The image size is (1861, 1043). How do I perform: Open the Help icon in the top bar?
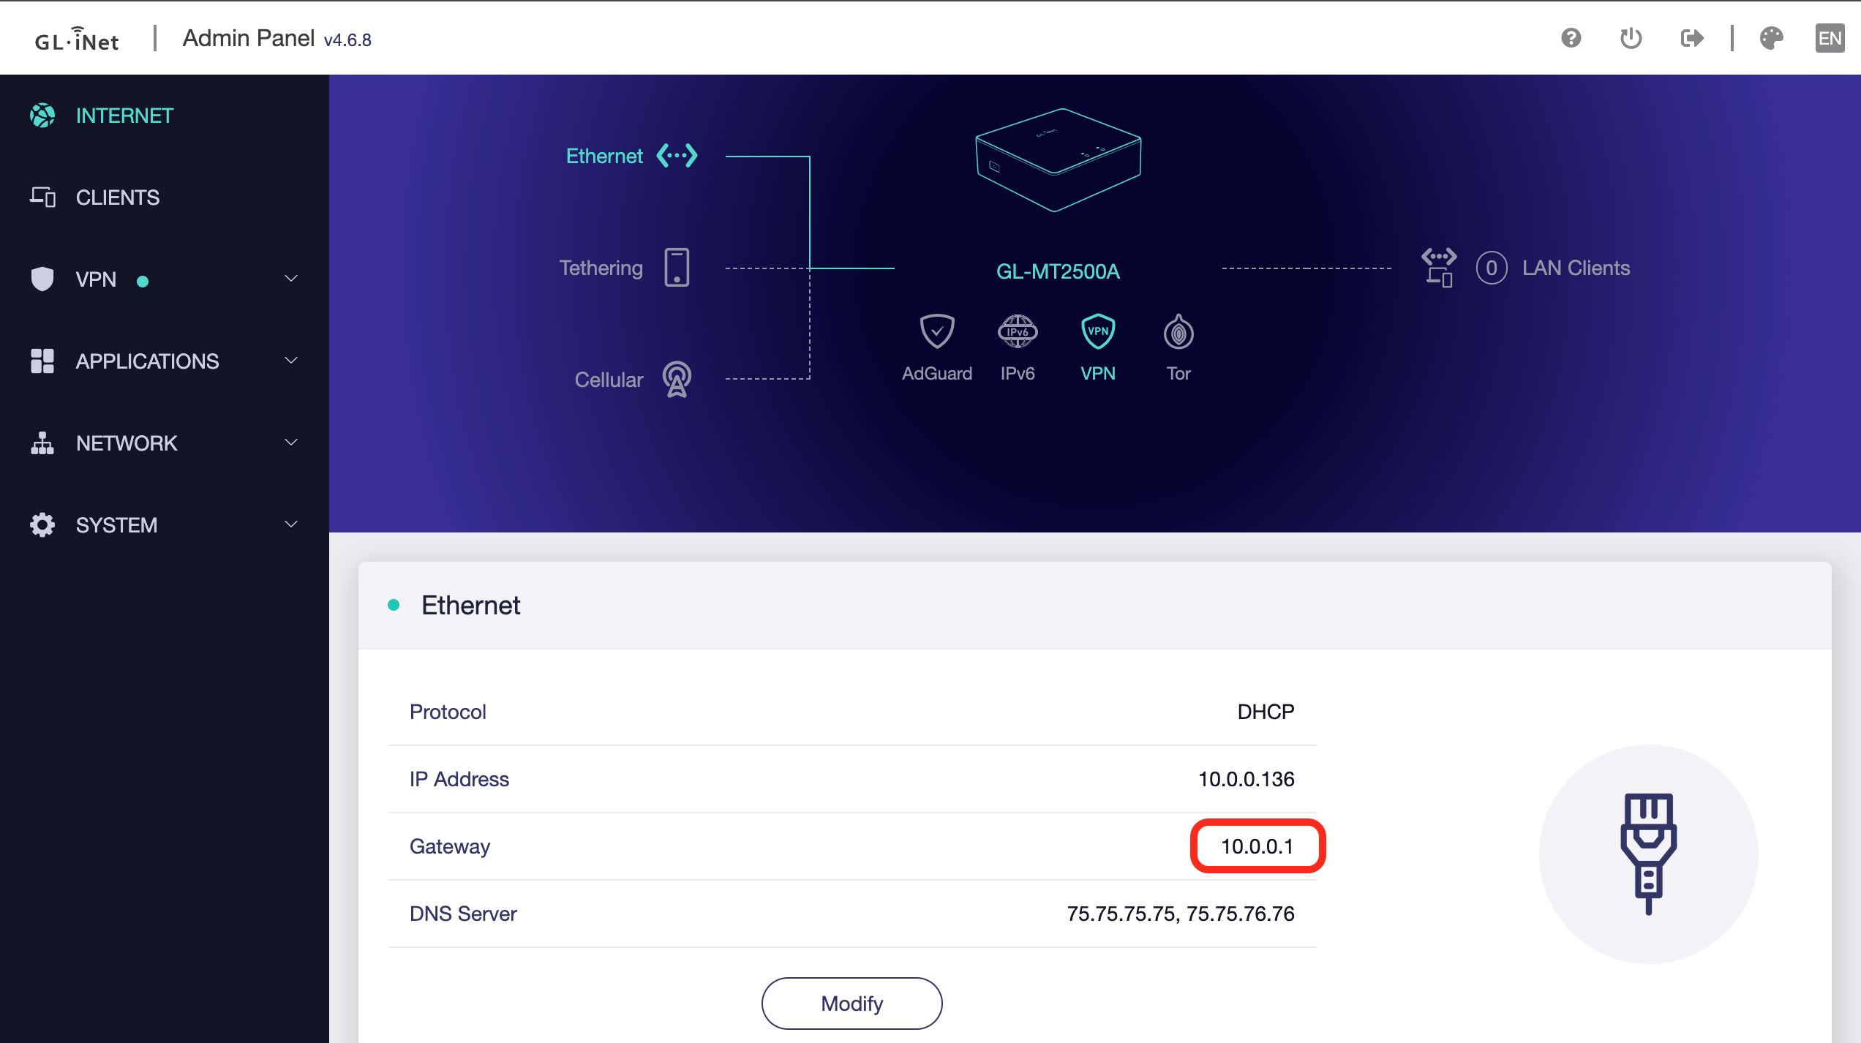pyautogui.click(x=1570, y=38)
